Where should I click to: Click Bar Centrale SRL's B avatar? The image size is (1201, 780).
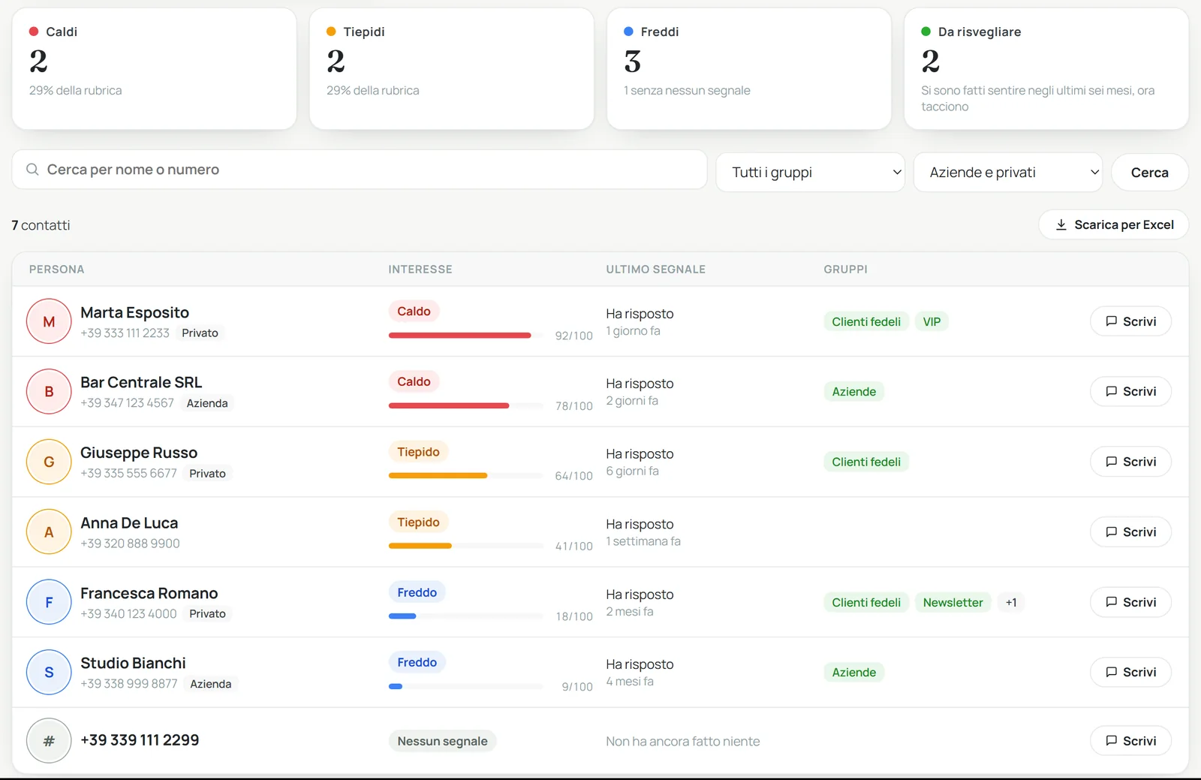(x=49, y=392)
